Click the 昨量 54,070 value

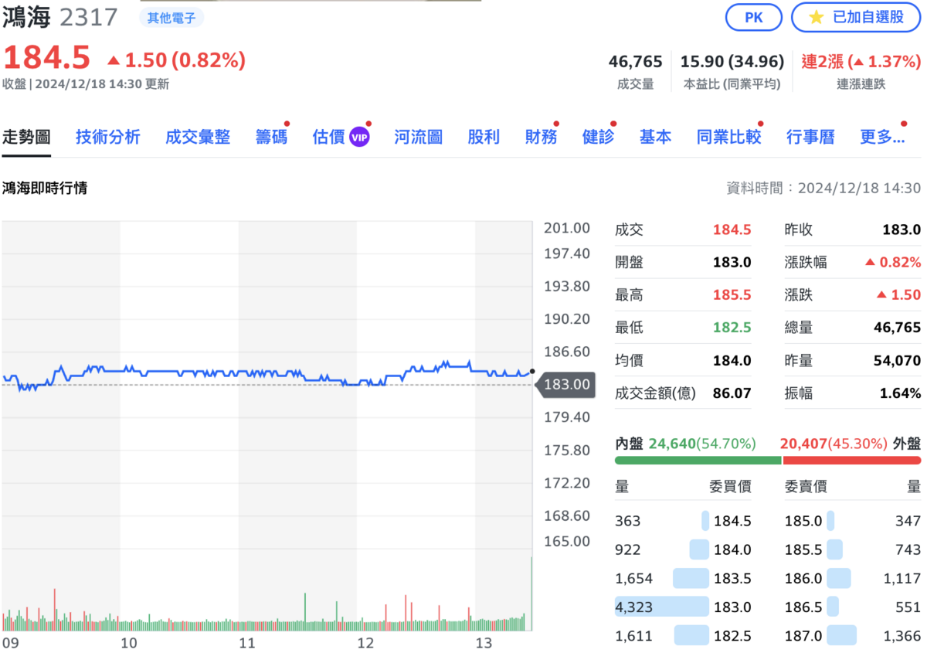tap(896, 360)
